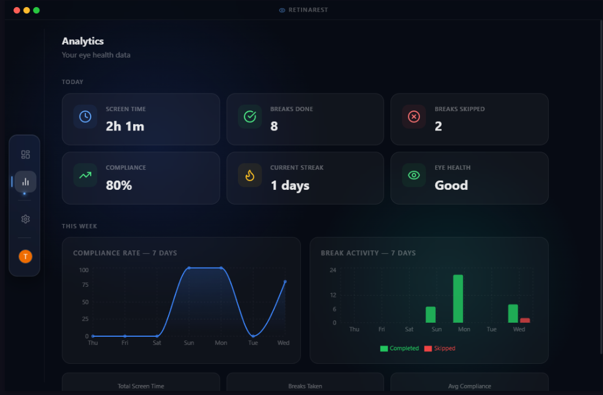Click the Total Screen Time card label
The width and height of the screenshot is (603, 395).
(x=141, y=386)
